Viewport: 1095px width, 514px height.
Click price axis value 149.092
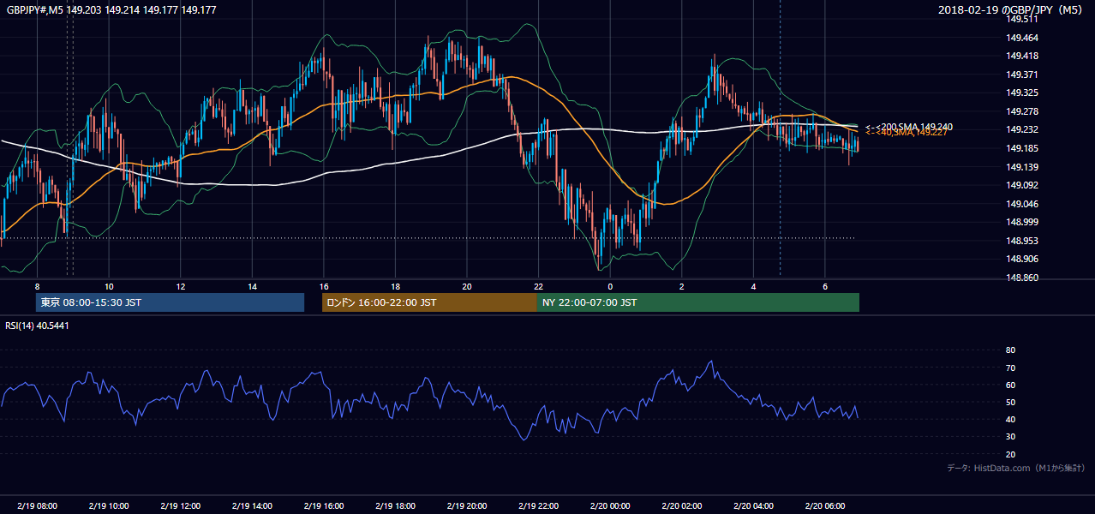coord(1022,185)
